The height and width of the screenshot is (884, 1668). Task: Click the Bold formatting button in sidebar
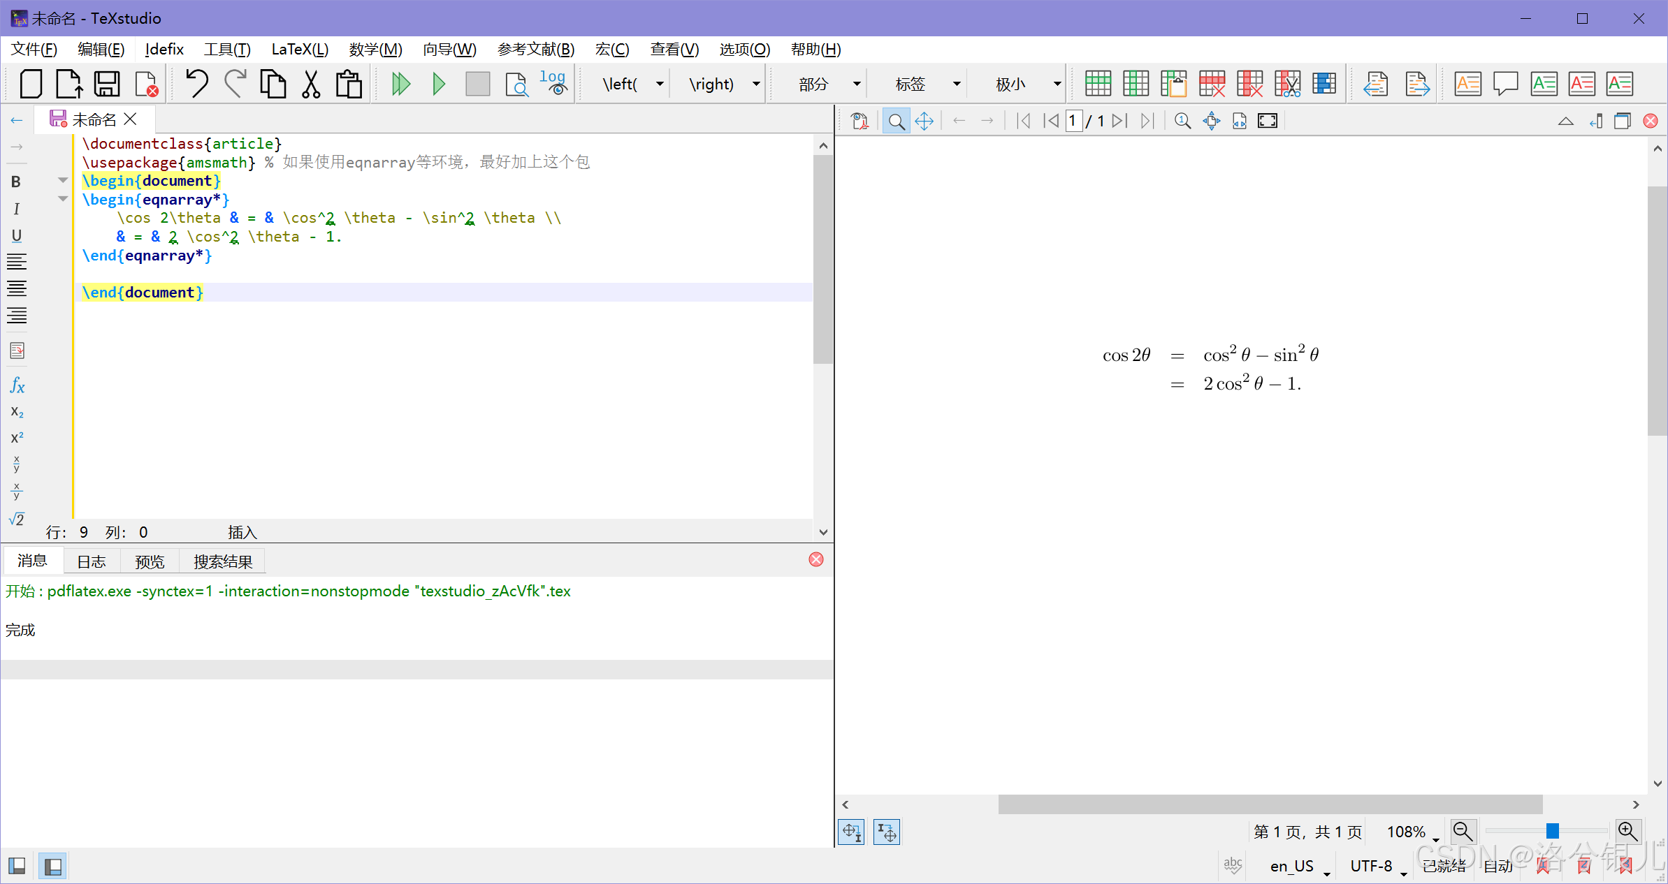(x=16, y=182)
